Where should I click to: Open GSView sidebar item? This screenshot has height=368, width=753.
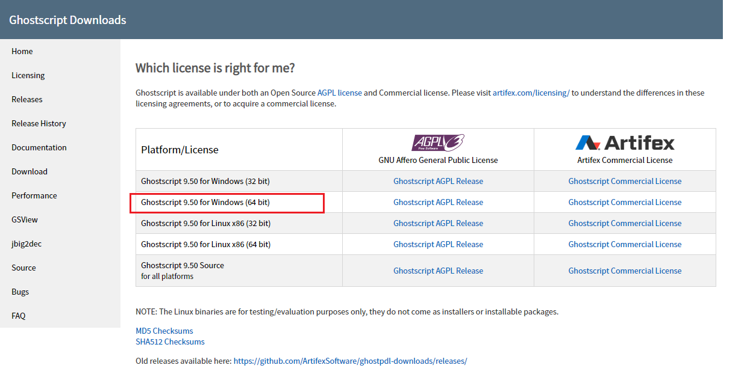coord(25,219)
